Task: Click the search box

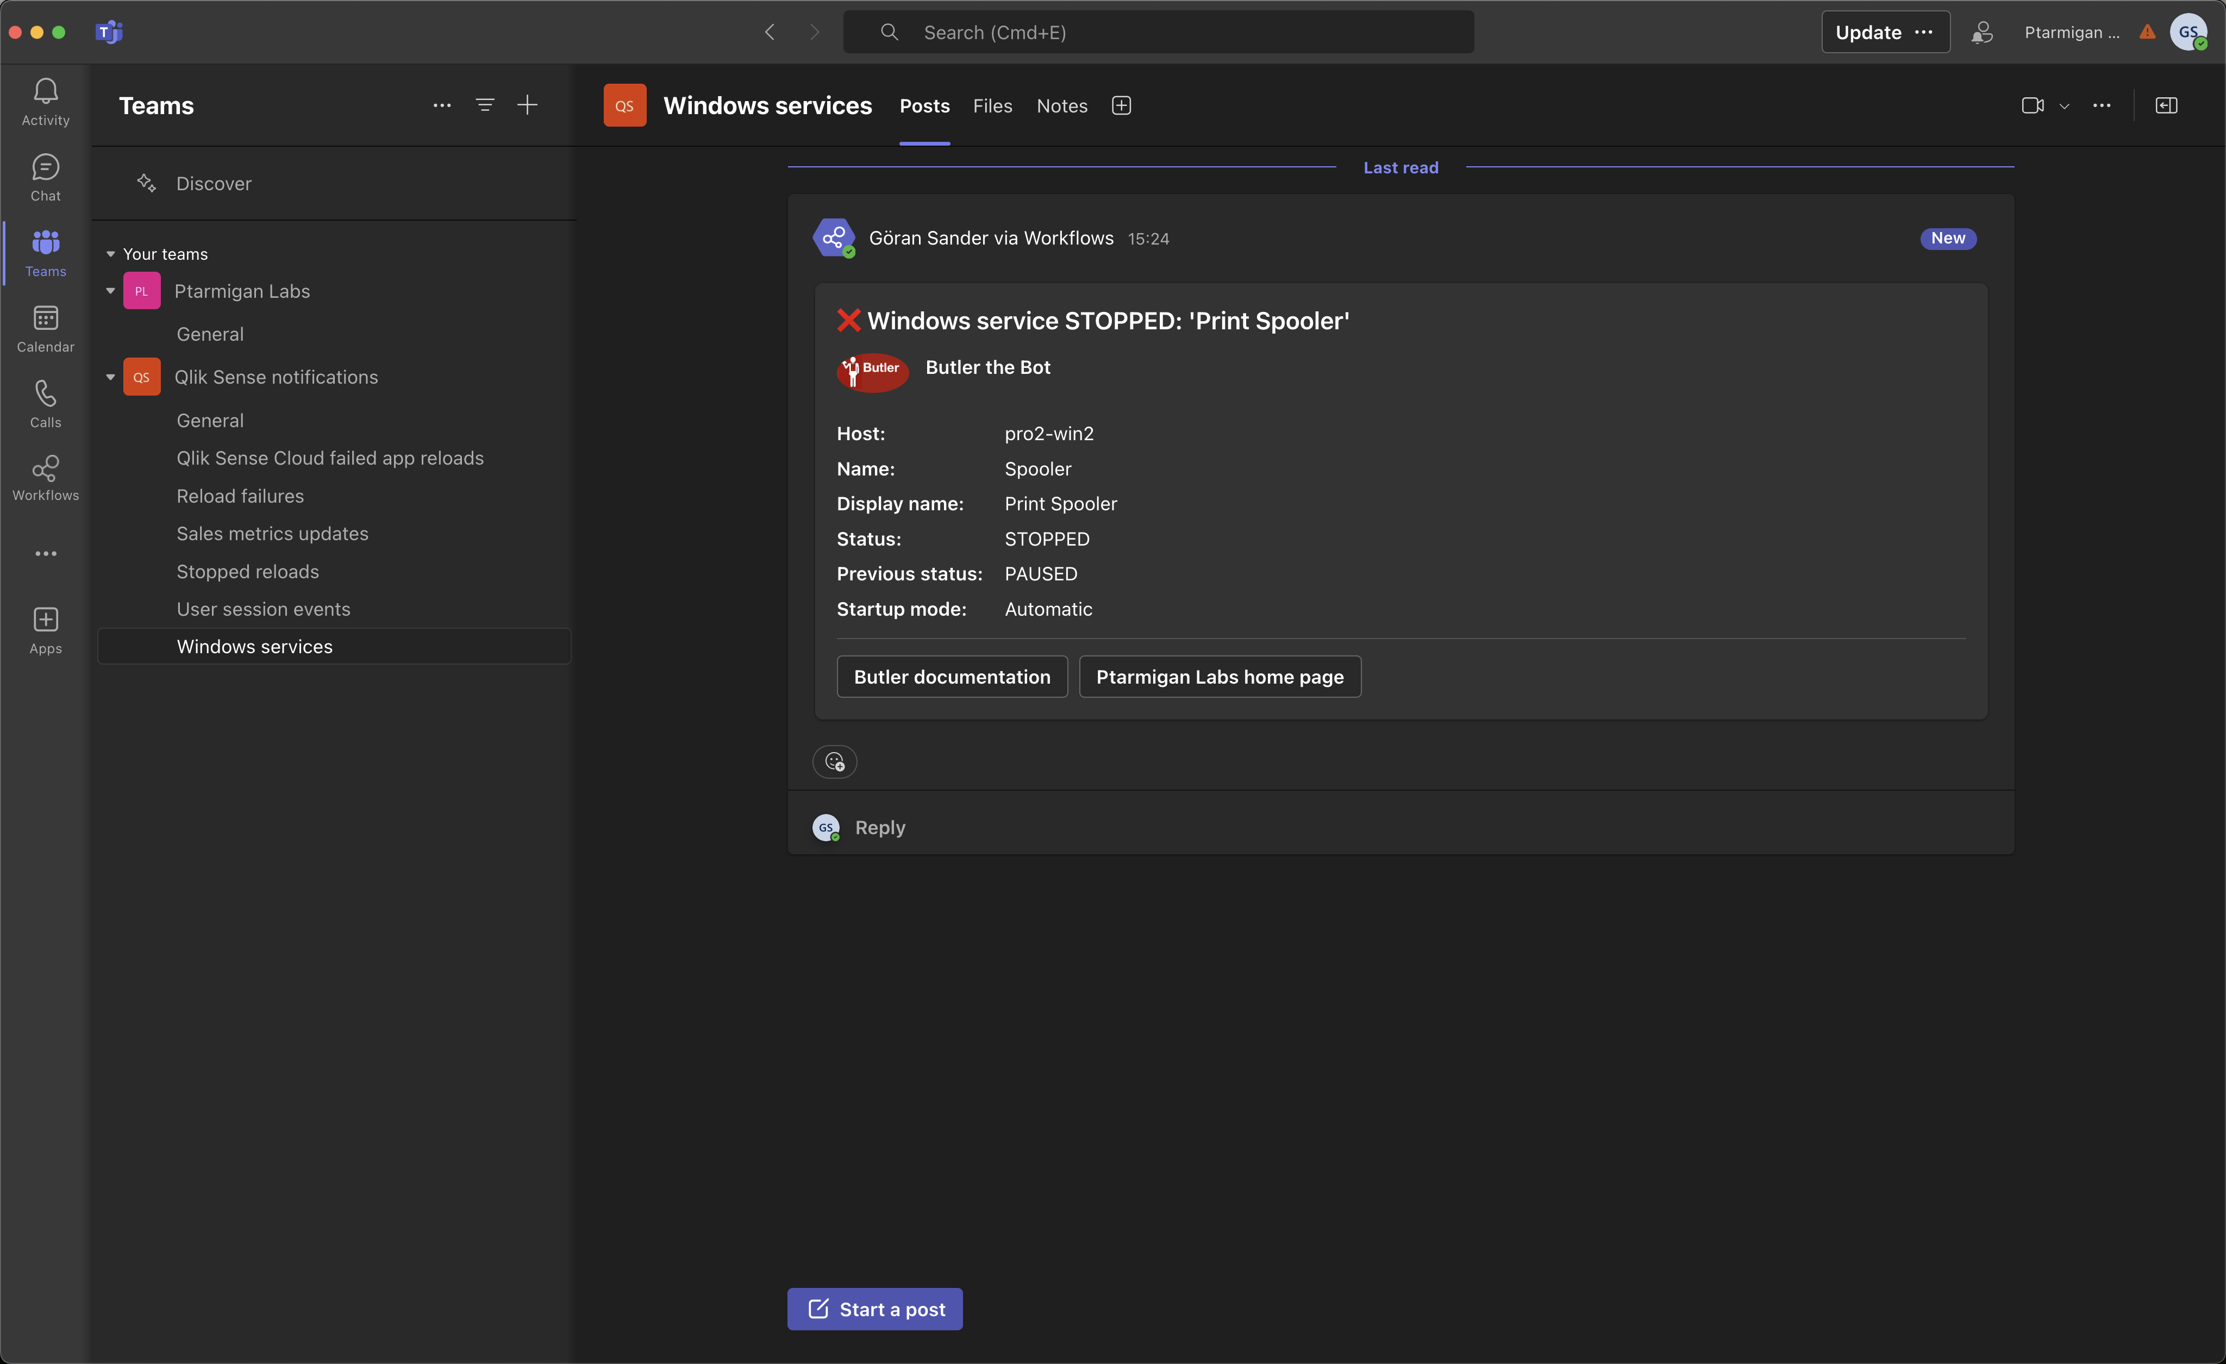Action: [1158, 33]
